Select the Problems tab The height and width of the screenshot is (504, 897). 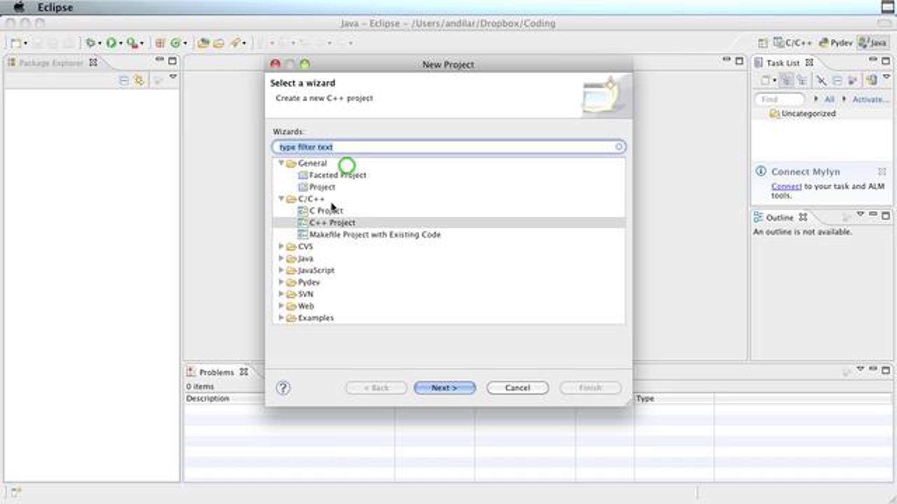tap(216, 372)
